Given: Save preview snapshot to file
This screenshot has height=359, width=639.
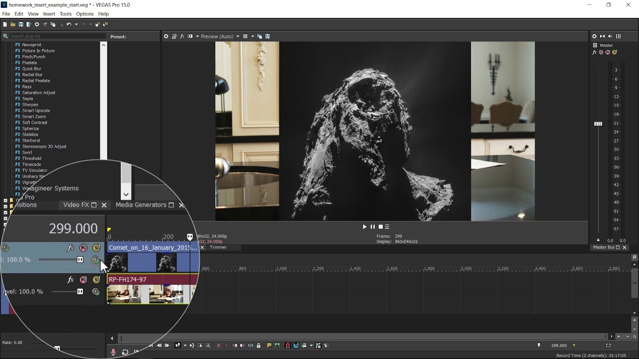Looking at the screenshot, I should (268, 36).
